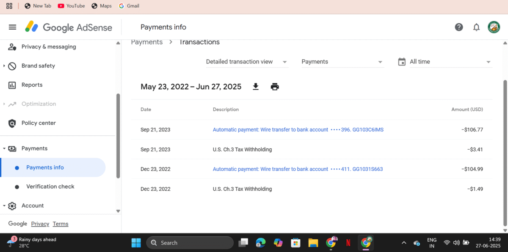Open the Terms footer link
This screenshot has width=508, height=252.
[x=61, y=224]
